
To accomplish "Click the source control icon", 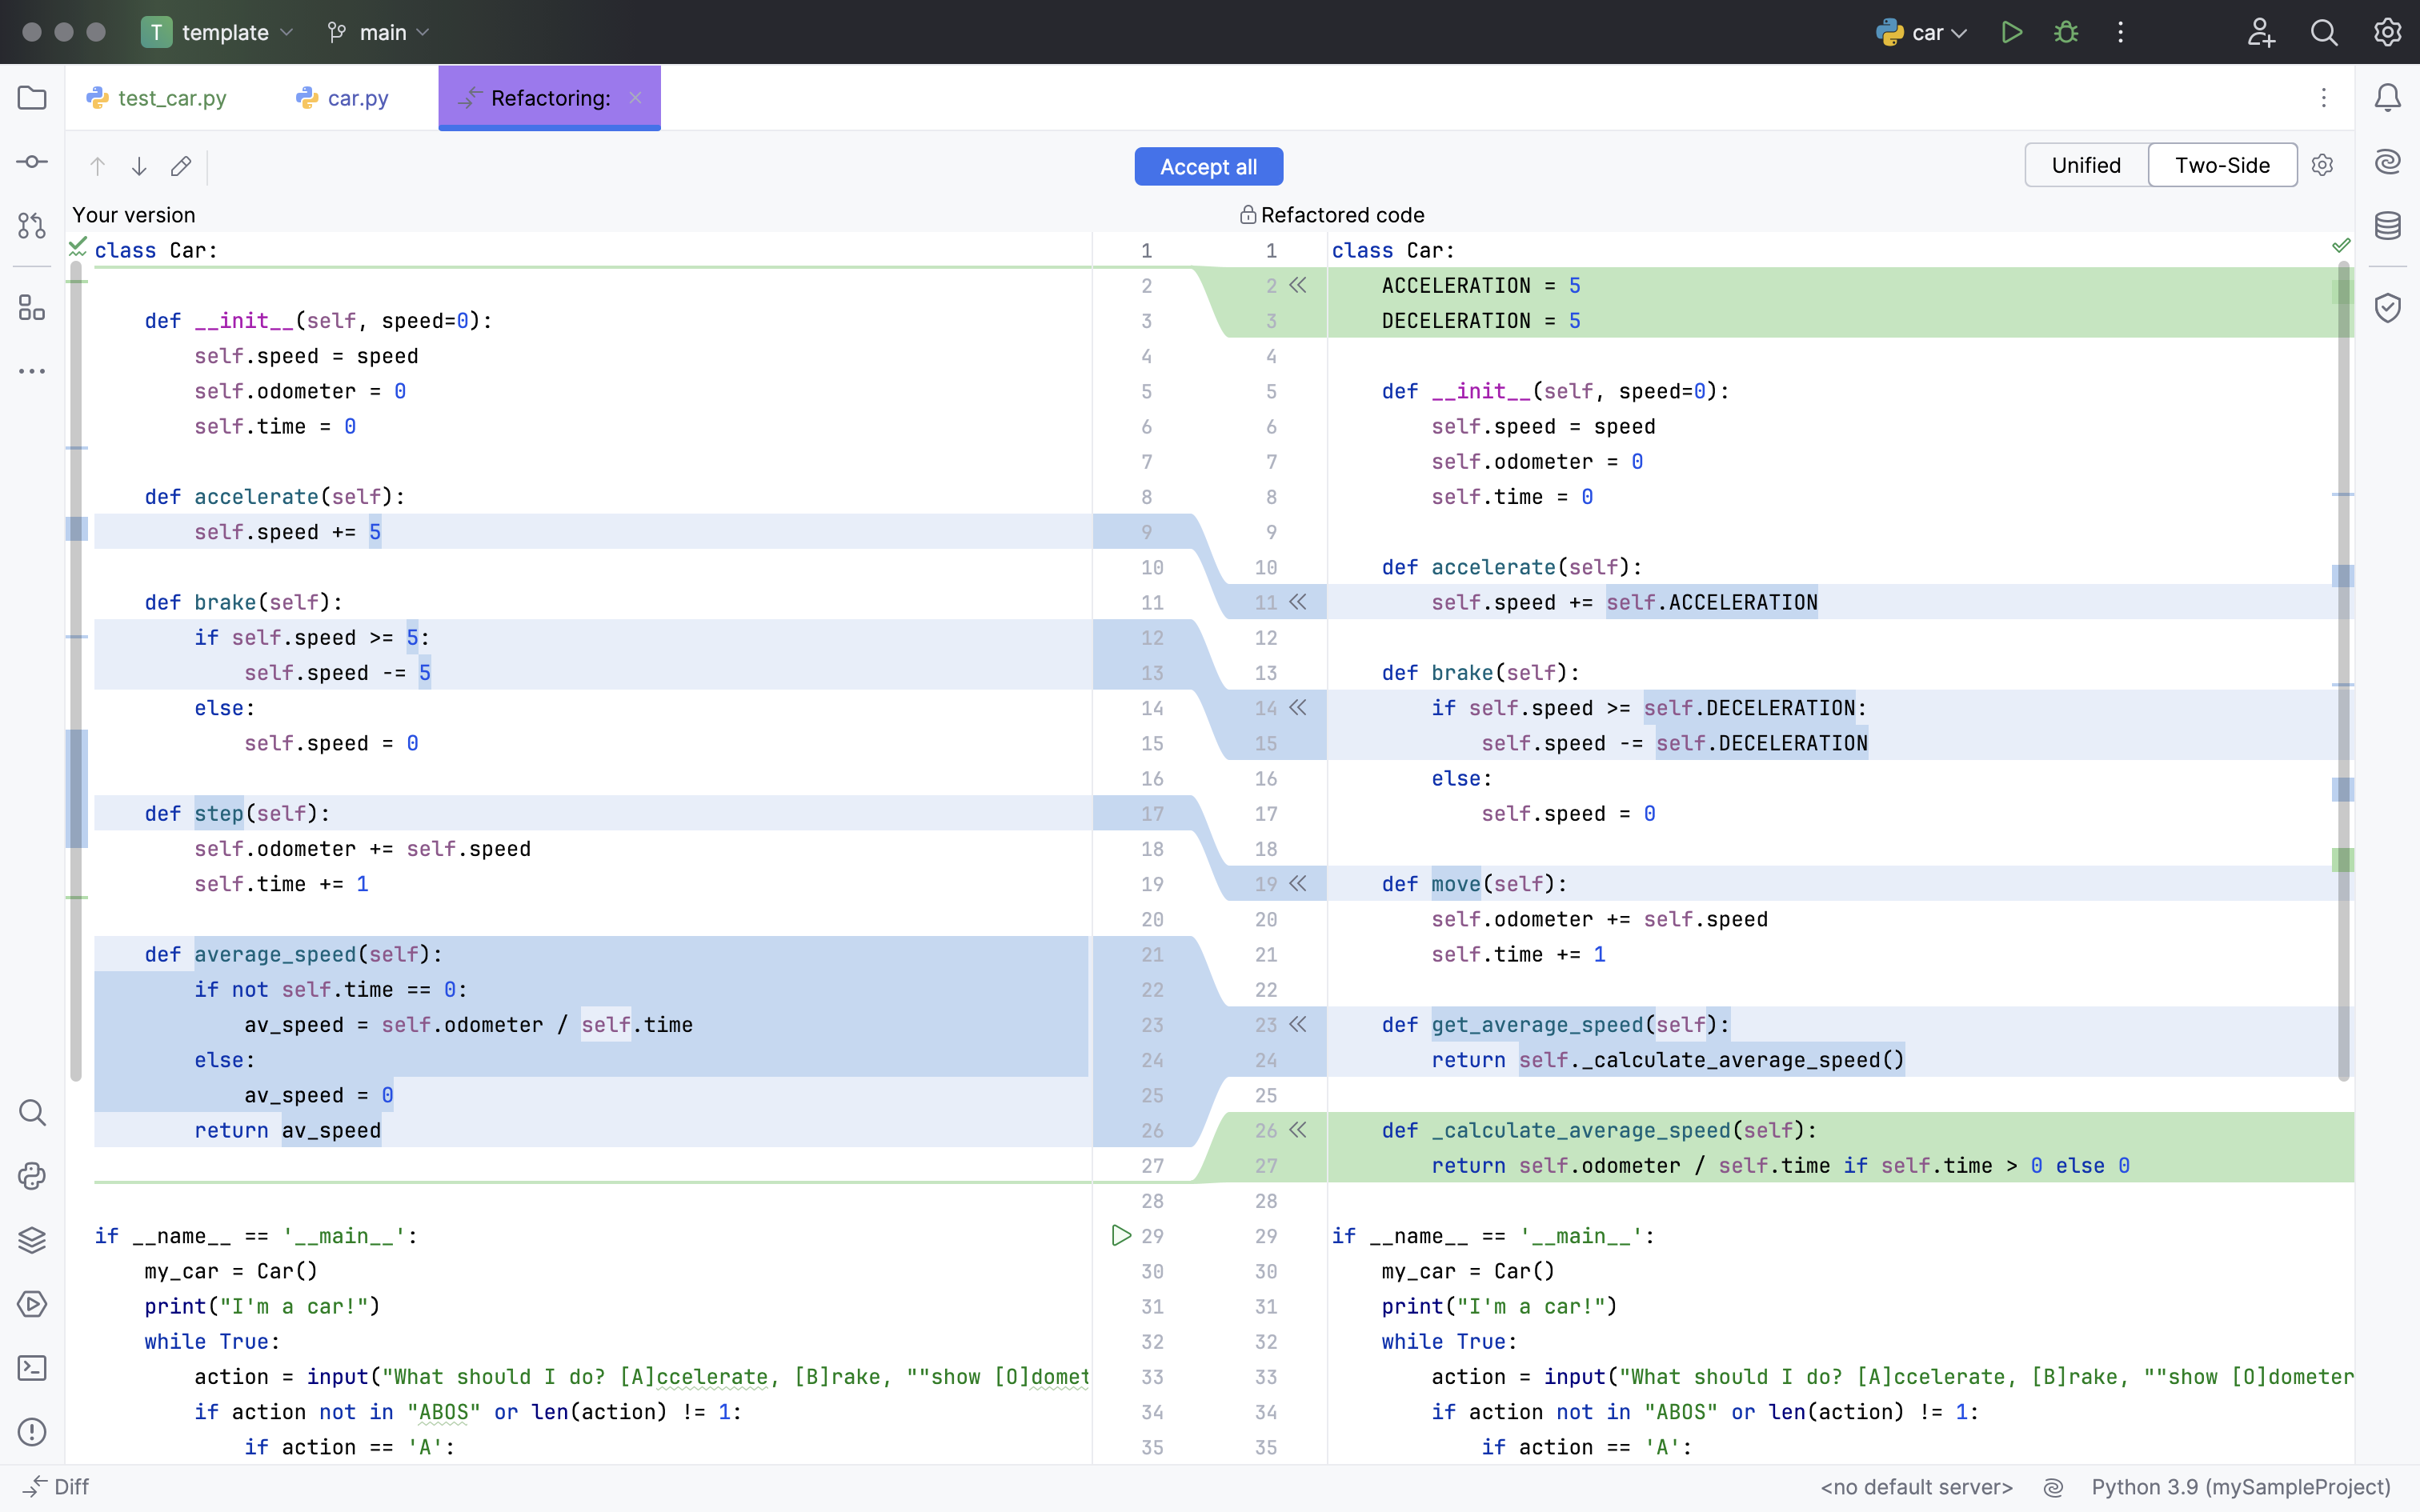I will pyautogui.click(x=31, y=223).
